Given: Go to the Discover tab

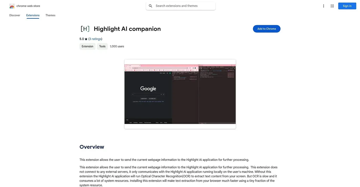Looking at the screenshot, I should click(15, 15).
